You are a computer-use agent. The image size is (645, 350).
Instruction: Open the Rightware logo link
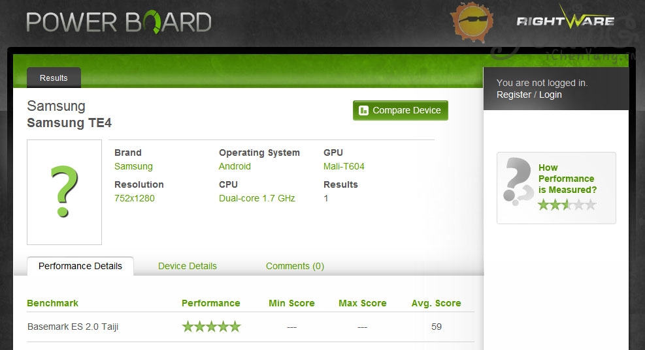point(565,18)
